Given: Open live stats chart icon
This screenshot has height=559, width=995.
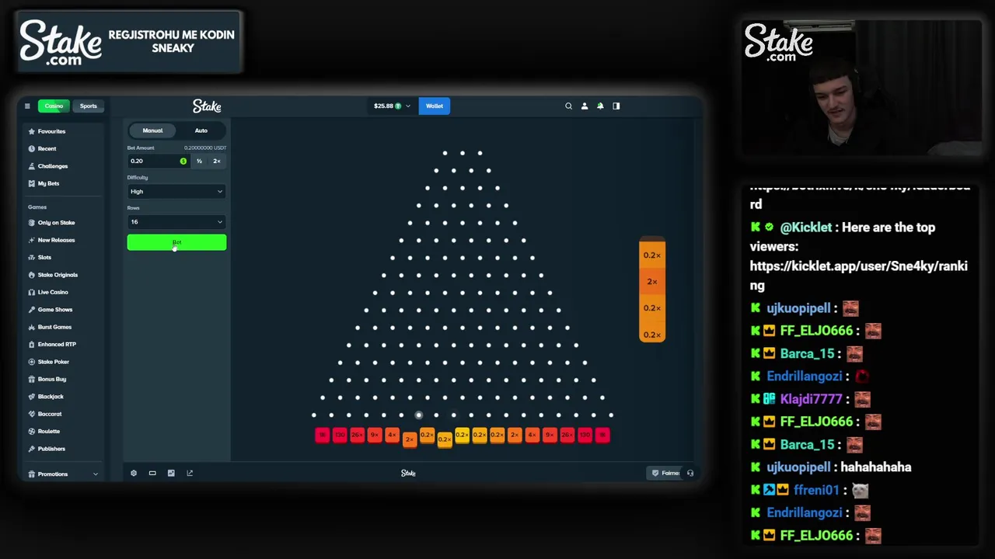Looking at the screenshot, I should (171, 473).
